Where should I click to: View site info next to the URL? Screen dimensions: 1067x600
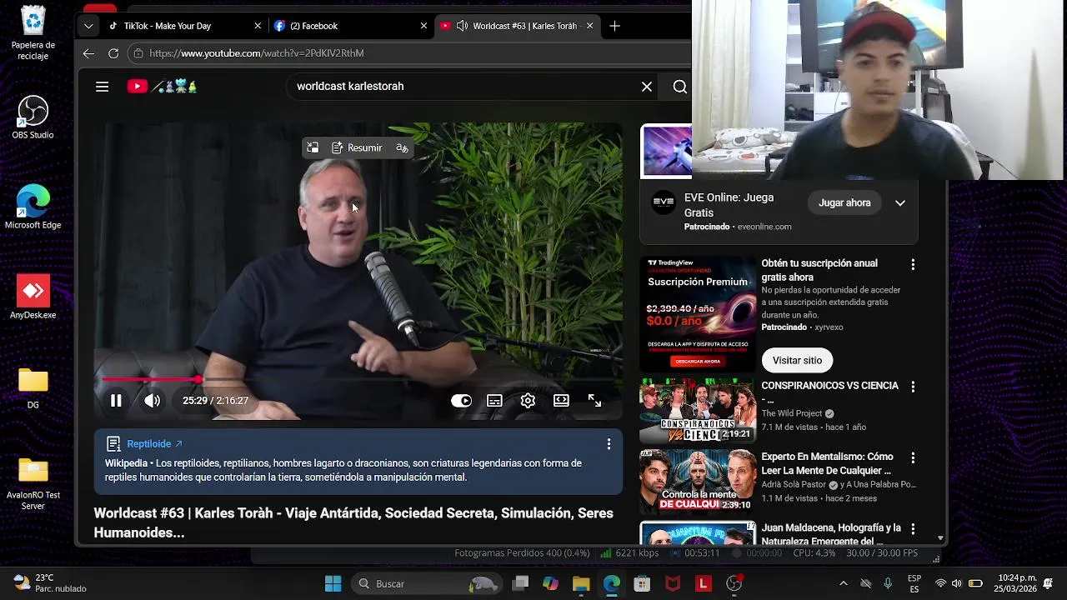138,53
